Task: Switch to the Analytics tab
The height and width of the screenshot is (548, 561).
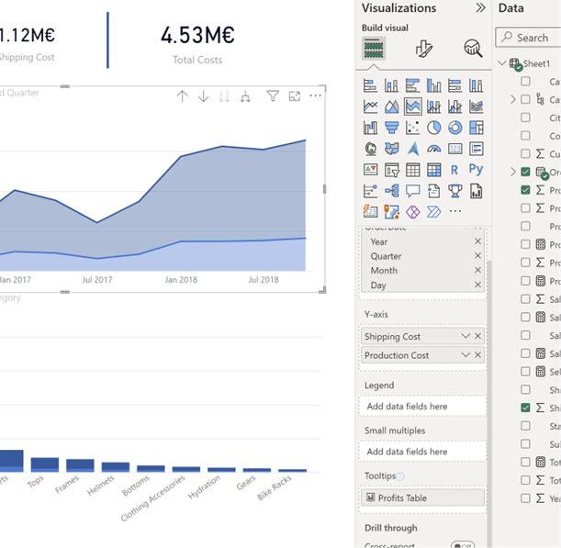Action: tap(473, 49)
